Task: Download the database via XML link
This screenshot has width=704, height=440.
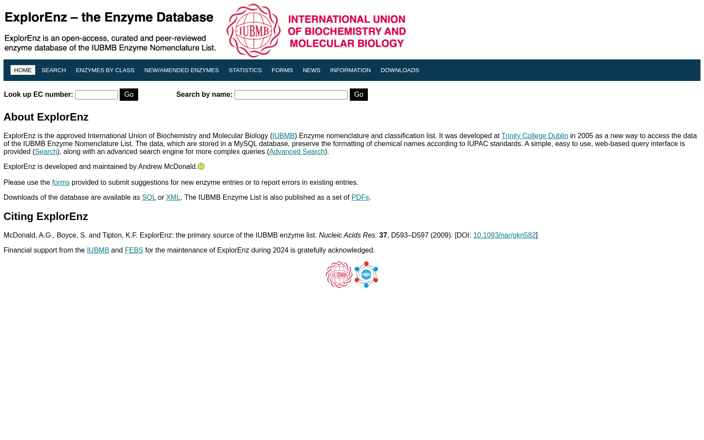Action: pos(173,198)
